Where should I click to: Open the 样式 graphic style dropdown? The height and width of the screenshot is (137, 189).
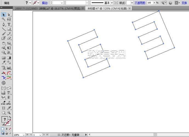click(132, 3)
